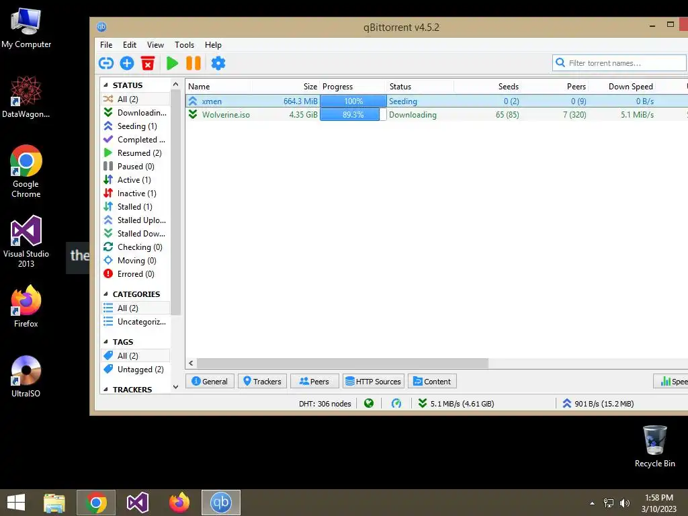The width and height of the screenshot is (688, 516).
Task: Filter by Errored (0) status
Action: (x=136, y=274)
